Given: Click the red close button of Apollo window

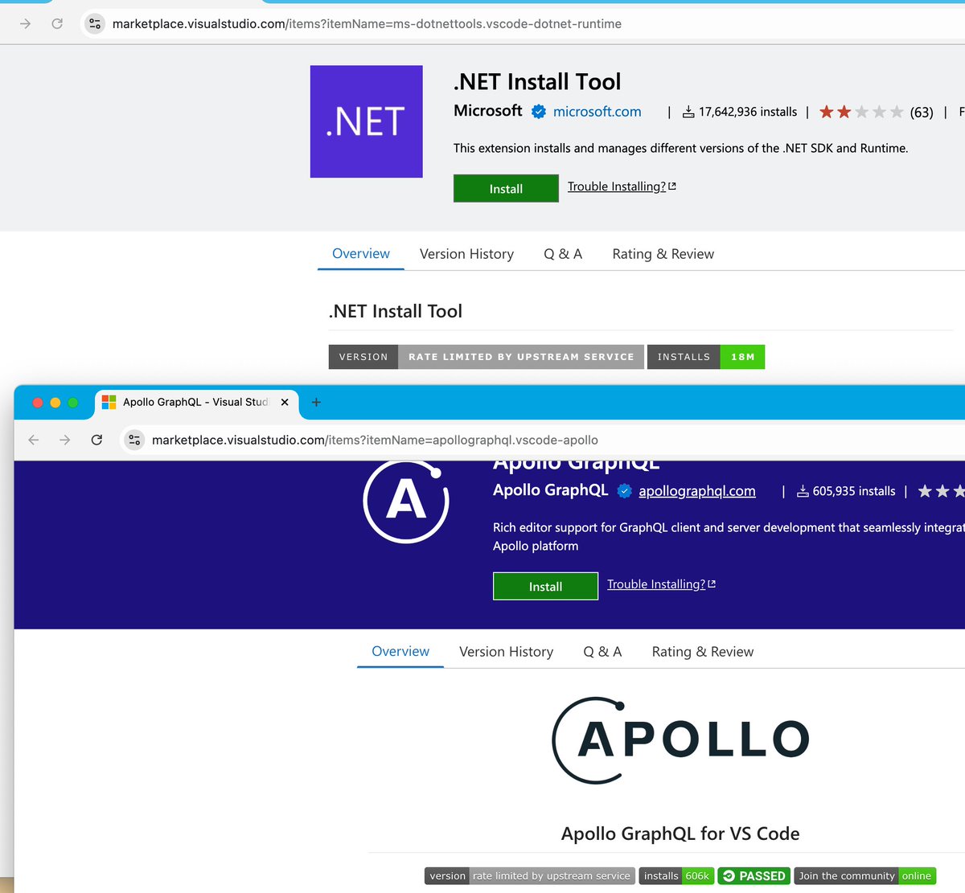Looking at the screenshot, I should pos(37,402).
